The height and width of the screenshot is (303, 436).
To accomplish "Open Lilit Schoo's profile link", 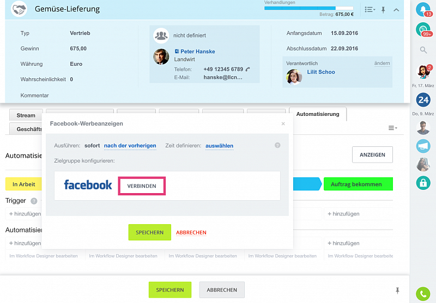I will [321, 72].
